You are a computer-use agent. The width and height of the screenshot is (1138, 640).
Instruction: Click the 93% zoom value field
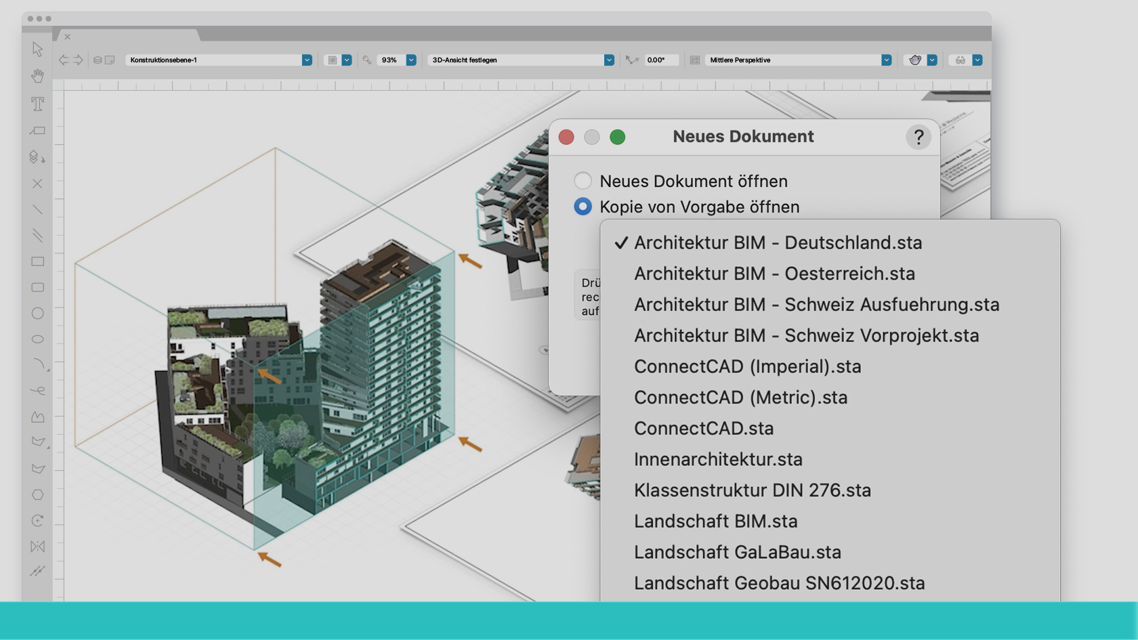[390, 60]
